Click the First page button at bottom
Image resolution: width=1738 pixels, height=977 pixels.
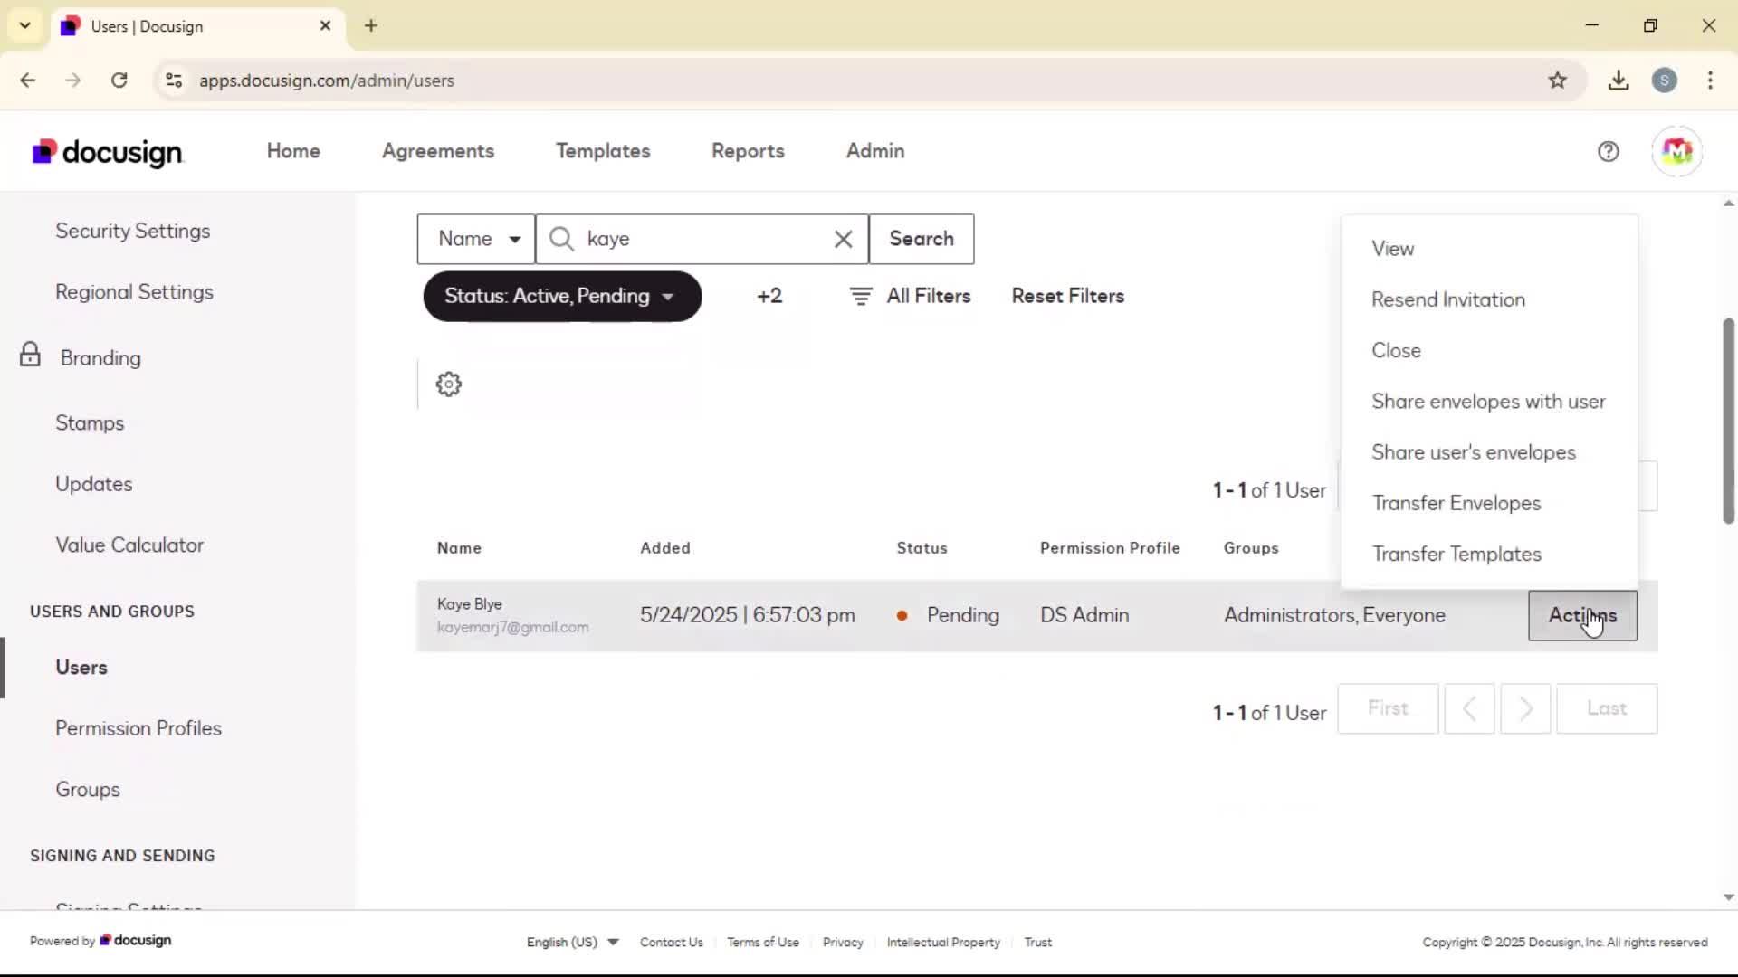tap(1388, 708)
